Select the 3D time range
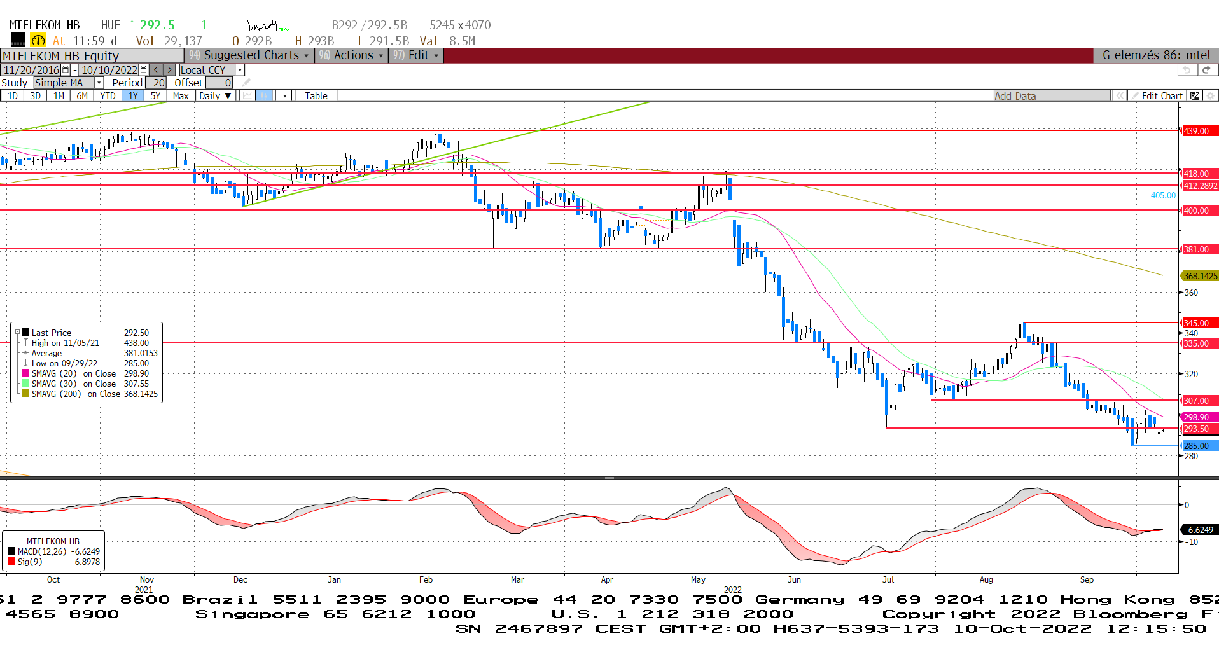Viewport: 1219px width, 664px height. click(36, 95)
